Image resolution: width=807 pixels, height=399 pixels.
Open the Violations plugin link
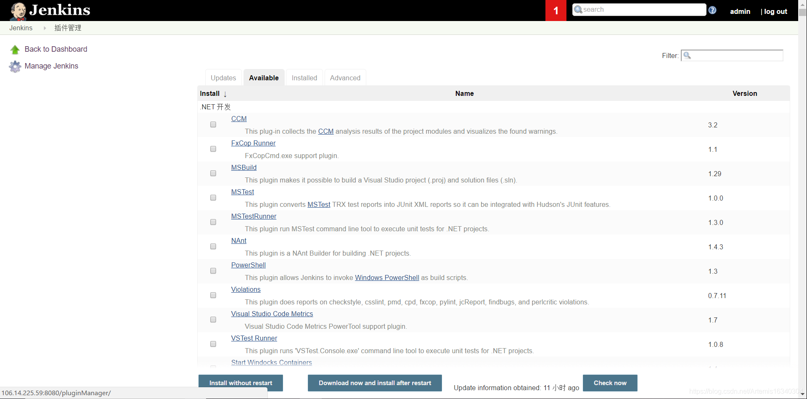pyautogui.click(x=246, y=290)
